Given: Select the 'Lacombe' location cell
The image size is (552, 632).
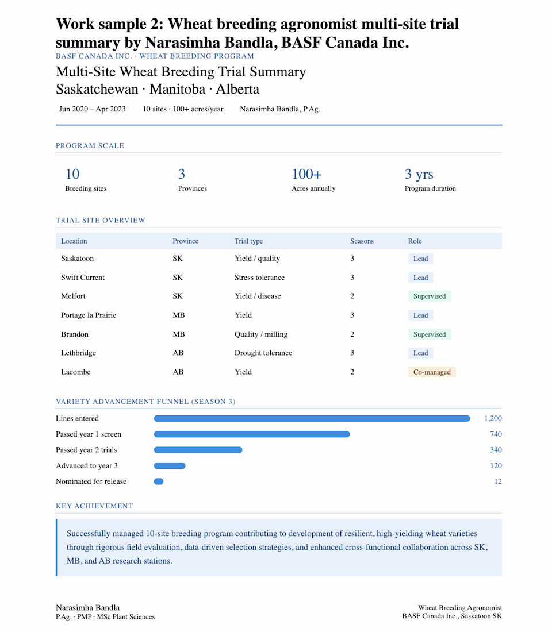Looking at the screenshot, I should click(x=76, y=372).
